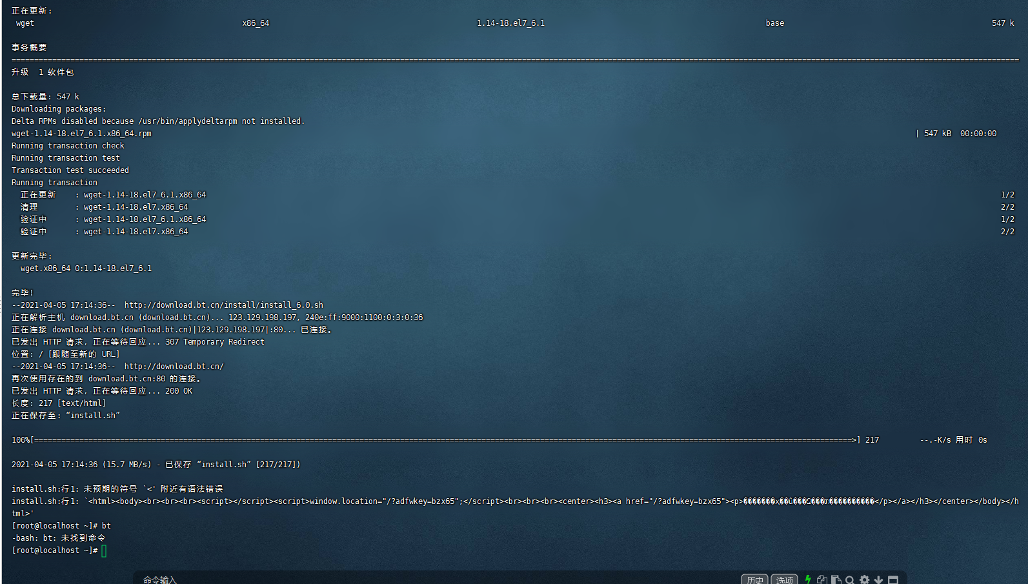Click the '升级 1 软件包' line

(43, 72)
